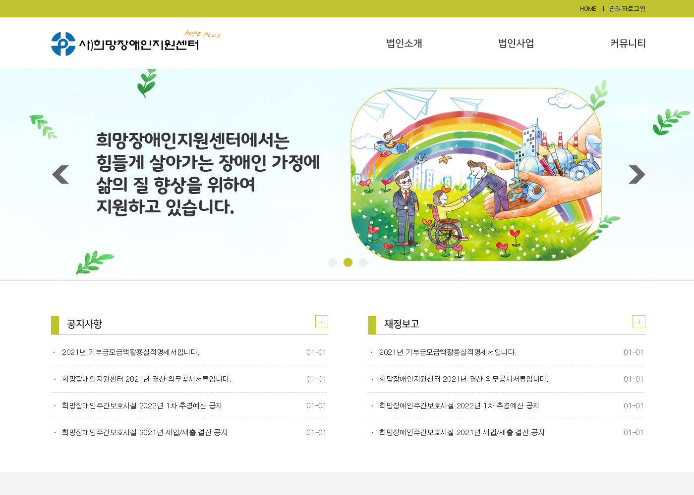Open 재정보고 post about 2021년 기부금모금액활용실적명세서
694x495 pixels.
[448, 352]
